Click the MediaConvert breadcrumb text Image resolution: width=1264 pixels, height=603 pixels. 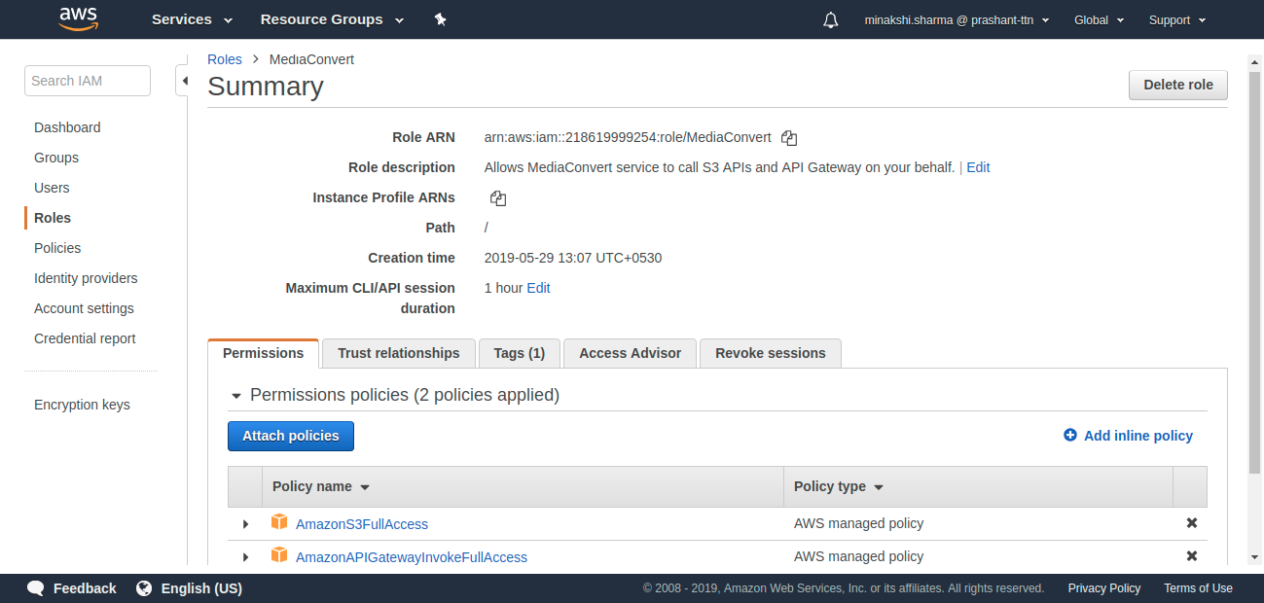(x=311, y=59)
